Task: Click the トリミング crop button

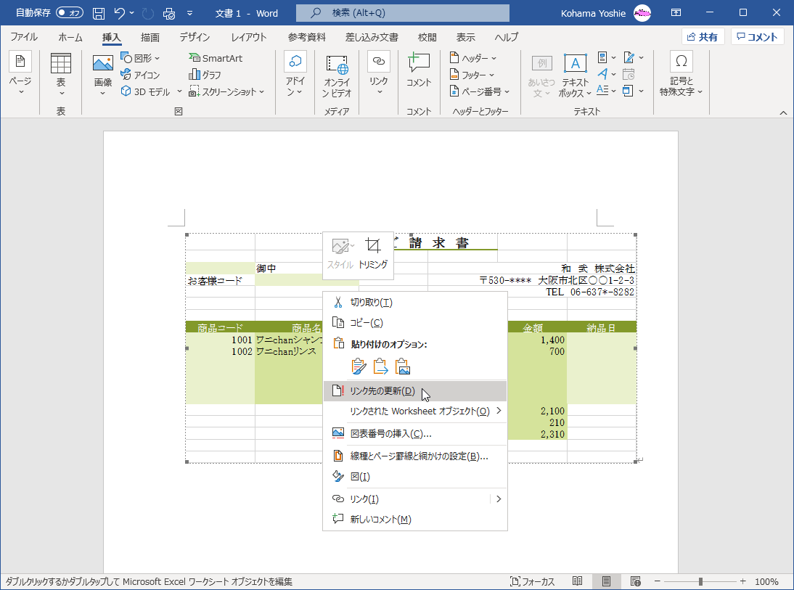Action: [373, 253]
